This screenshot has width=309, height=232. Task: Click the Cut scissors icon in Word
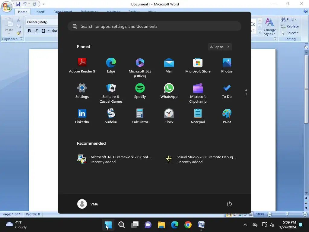pos(18,20)
